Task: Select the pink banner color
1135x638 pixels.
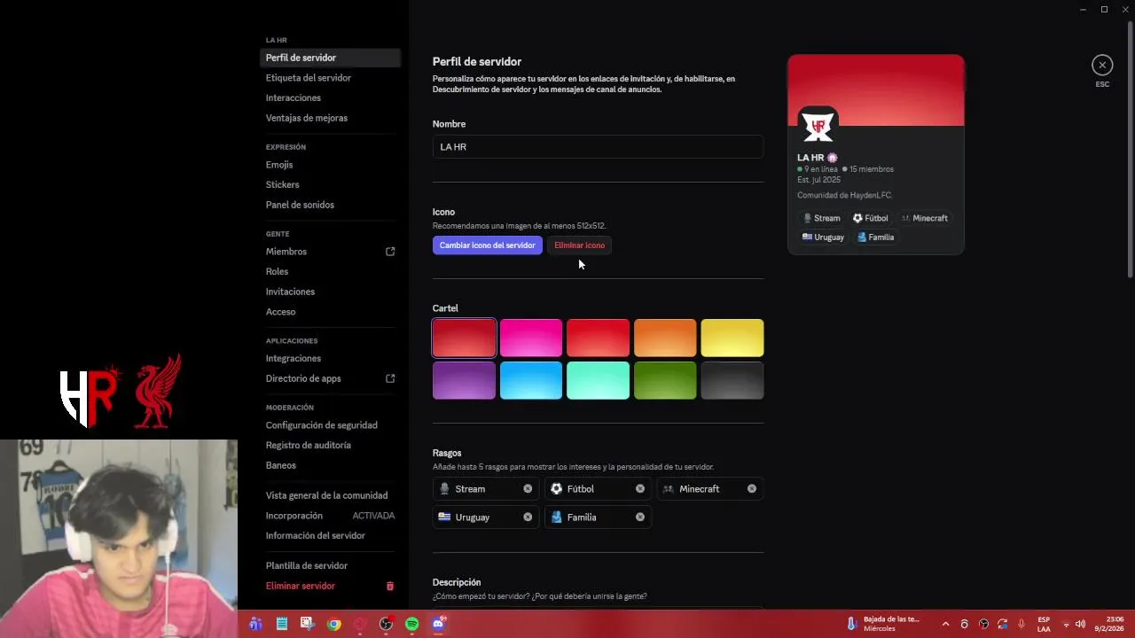Action: pos(531,338)
